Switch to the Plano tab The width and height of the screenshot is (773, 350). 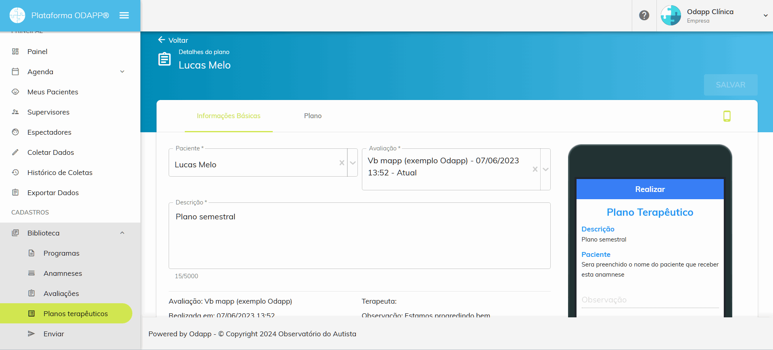coord(313,116)
